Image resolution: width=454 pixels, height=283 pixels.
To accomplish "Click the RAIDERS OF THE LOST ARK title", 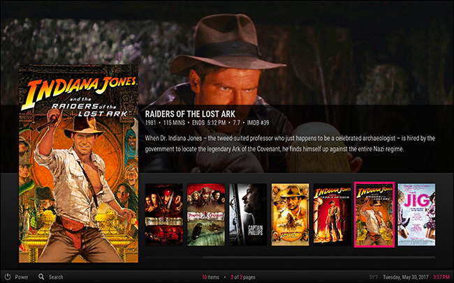I will 190,114.
